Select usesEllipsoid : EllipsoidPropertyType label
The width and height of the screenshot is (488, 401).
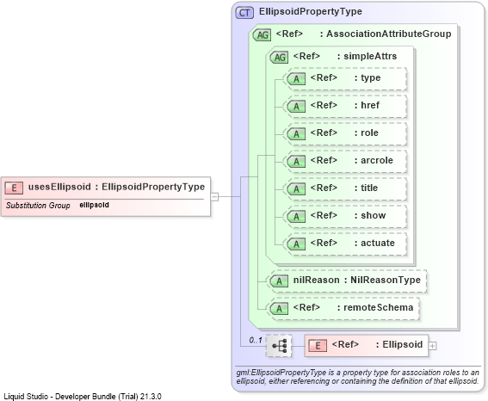point(117,187)
